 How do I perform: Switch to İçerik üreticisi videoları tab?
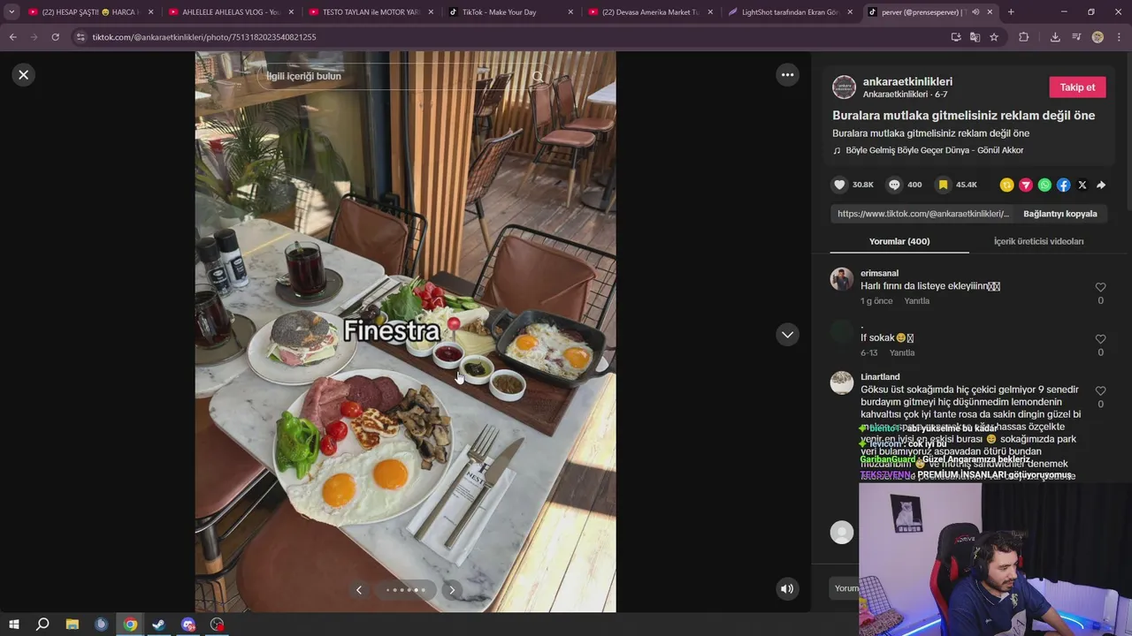pyautogui.click(x=1038, y=241)
